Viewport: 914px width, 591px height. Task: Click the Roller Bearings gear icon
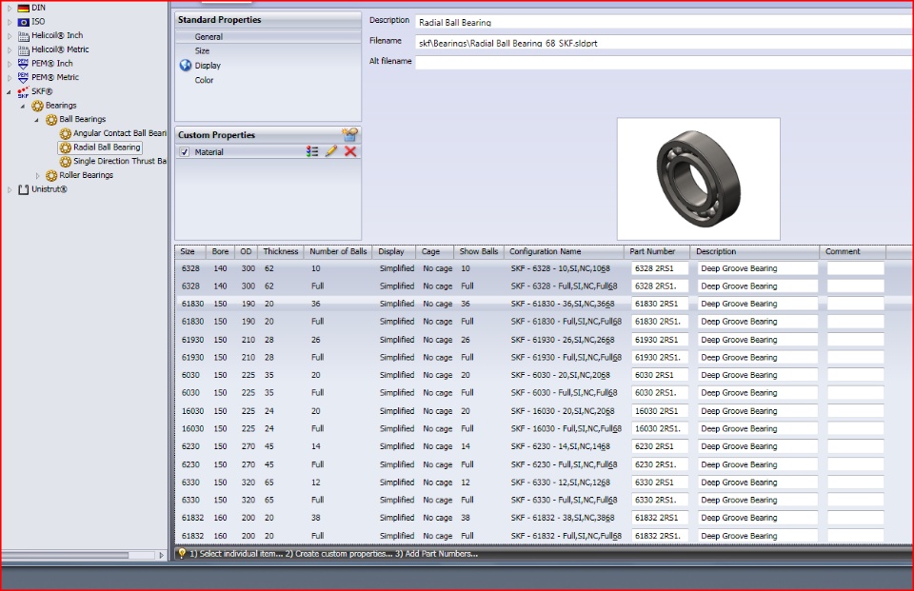[51, 175]
